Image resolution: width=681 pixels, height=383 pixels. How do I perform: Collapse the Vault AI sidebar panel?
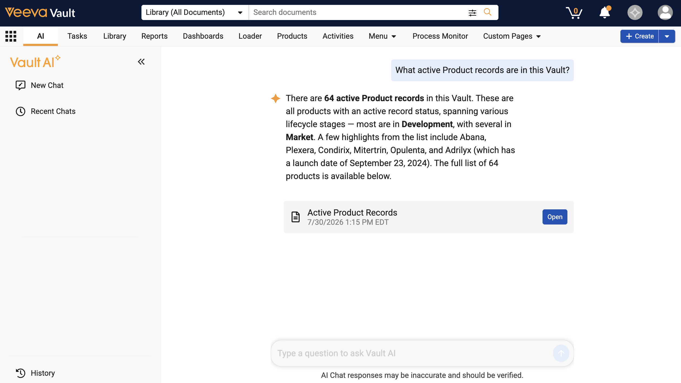pyautogui.click(x=141, y=62)
